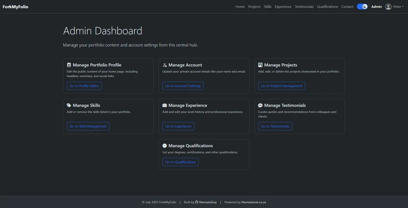Image resolution: width=408 pixels, height=208 pixels.
Task: Open the Admin link in the navbar
Action: point(376,7)
